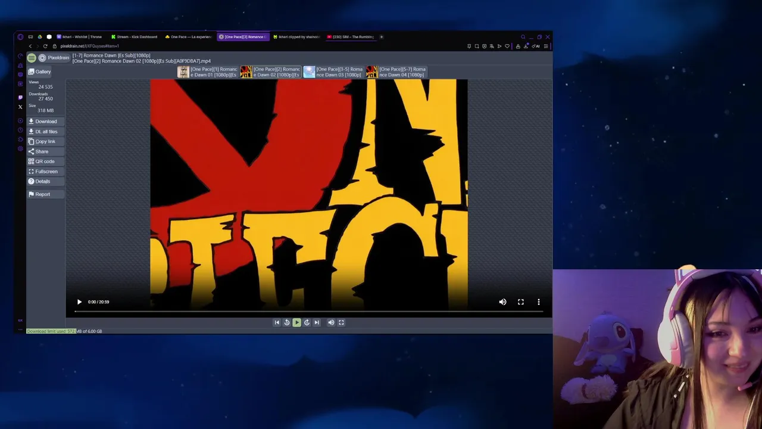Click the browser tab search icon
The height and width of the screenshot is (429, 762).
click(x=523, y=37)
